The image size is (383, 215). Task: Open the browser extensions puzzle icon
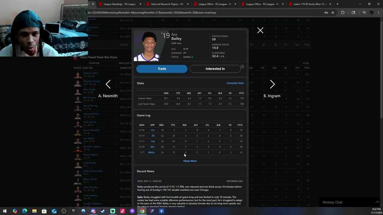coord(343,13)
